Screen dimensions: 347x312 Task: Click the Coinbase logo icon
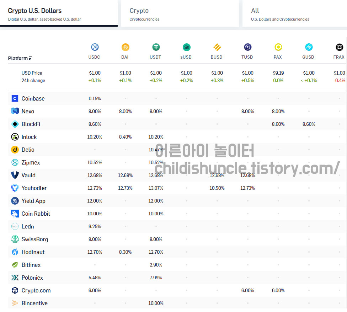pos(15,98)
